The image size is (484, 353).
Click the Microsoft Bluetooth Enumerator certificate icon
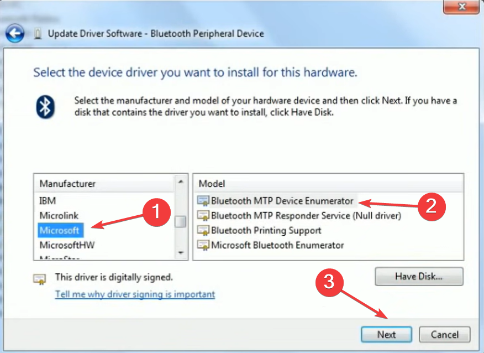(203, 246)
